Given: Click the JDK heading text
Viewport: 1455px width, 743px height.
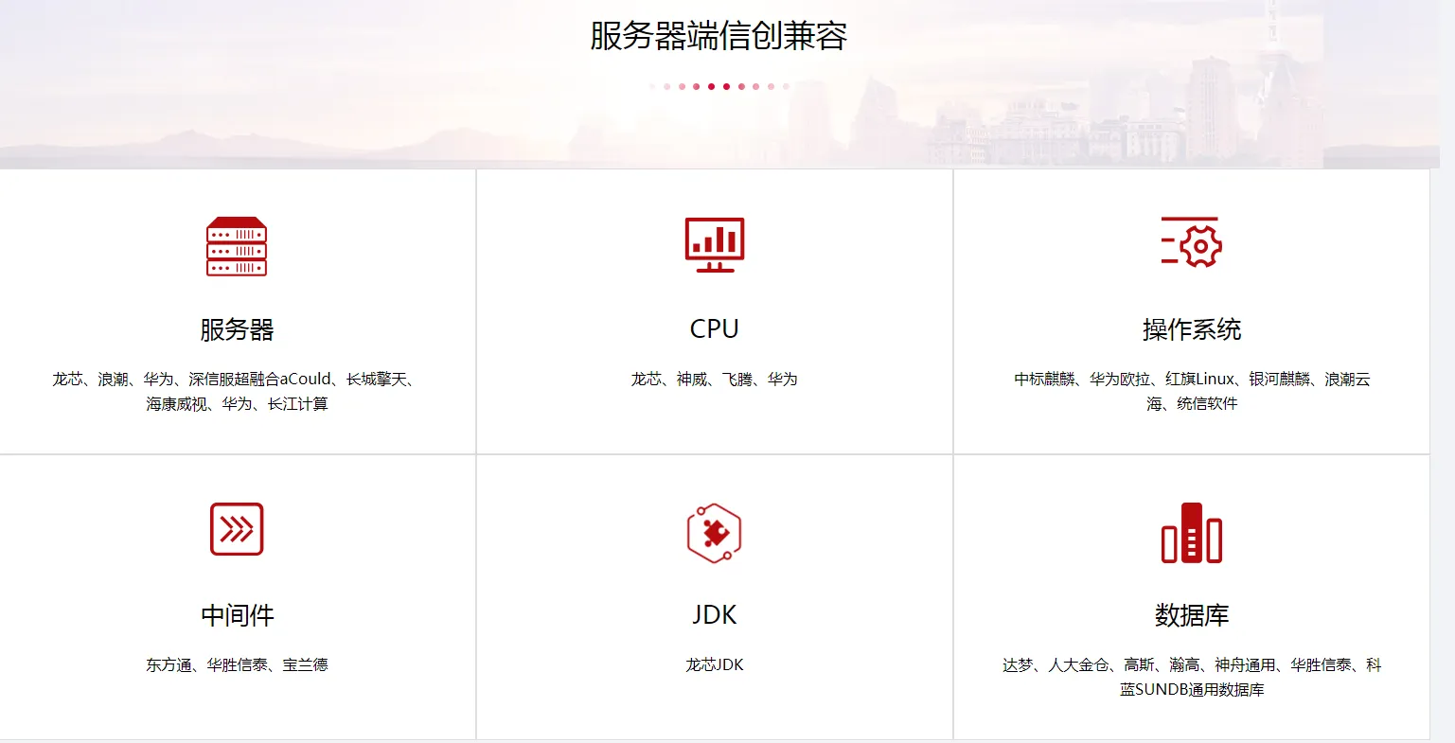Looking at the screenshot, I should pyautogui.click(x=714, y=615).
